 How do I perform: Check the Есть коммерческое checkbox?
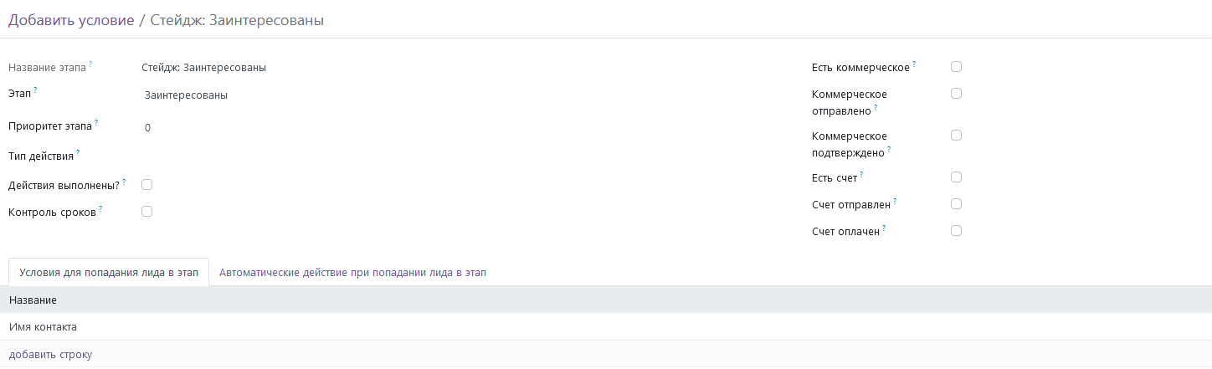pos(956,66)
